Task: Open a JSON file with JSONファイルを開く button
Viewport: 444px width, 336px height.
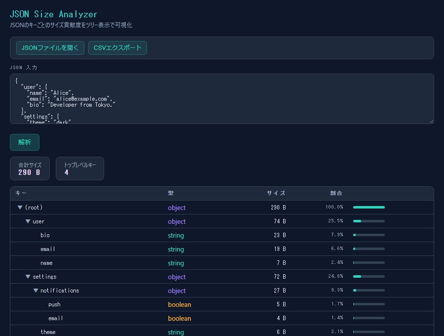Action: (50, 48)
